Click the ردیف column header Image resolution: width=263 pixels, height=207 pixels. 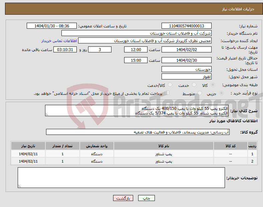click(x=252, y=146)
